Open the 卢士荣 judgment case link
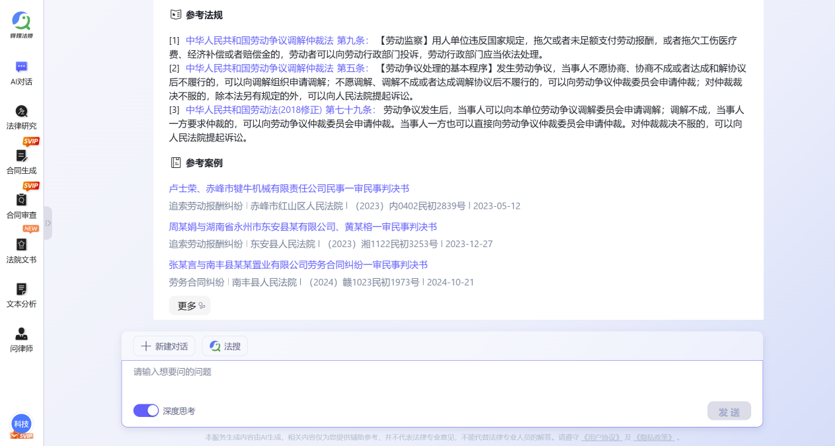 (289, 188)
